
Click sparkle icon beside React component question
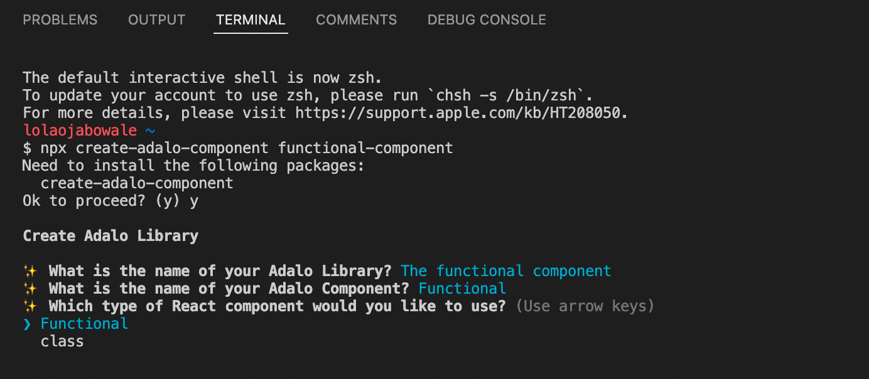click(30, 306)
